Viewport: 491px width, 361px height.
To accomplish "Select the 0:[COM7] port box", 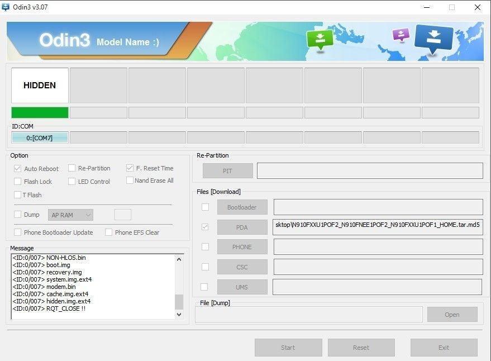I will [x=40, y=137].
